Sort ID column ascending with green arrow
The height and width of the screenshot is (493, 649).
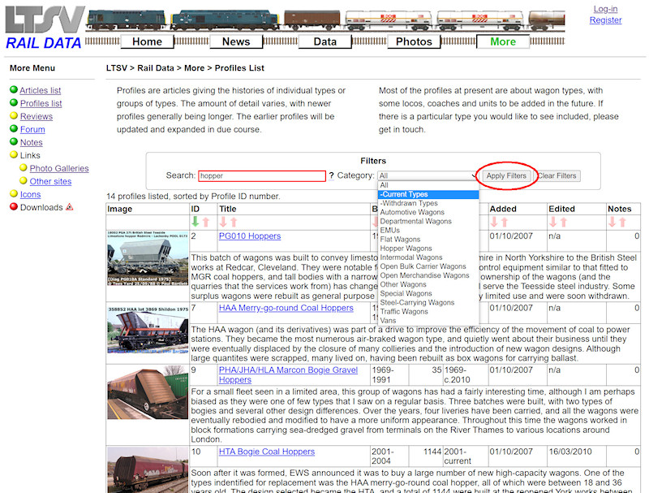pyautogui.click(x=195, y=222)
